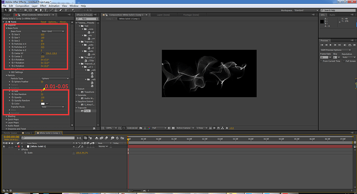Click the Search Help input field
The height and width of the screenshot is (194, 357).
(338, 10)
